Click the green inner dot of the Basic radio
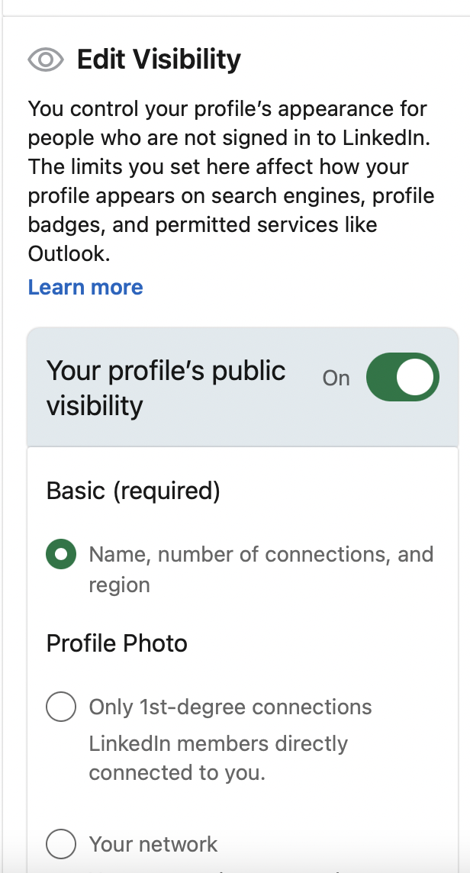This screenshot has width=470, height=873. (61, 555)
